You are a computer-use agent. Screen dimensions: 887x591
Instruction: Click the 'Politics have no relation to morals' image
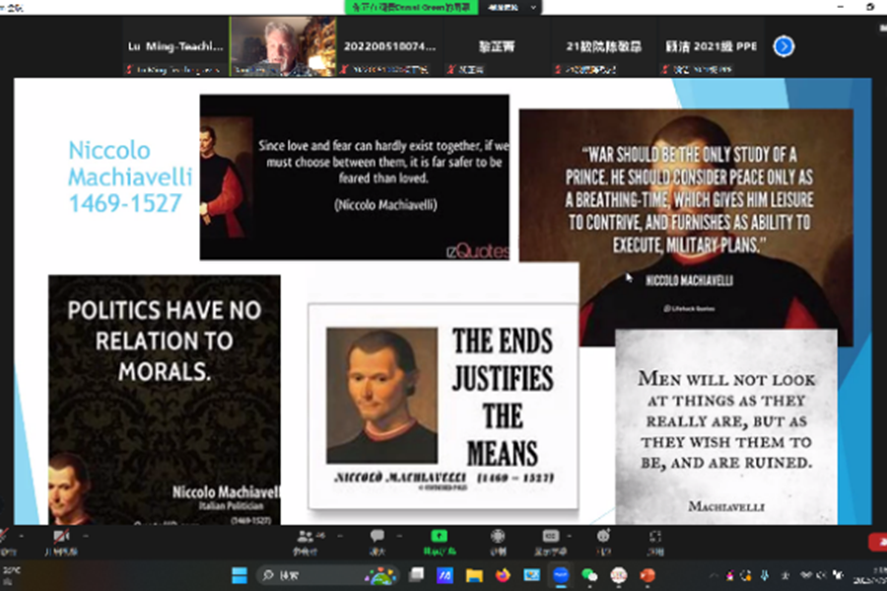(164, 399)
